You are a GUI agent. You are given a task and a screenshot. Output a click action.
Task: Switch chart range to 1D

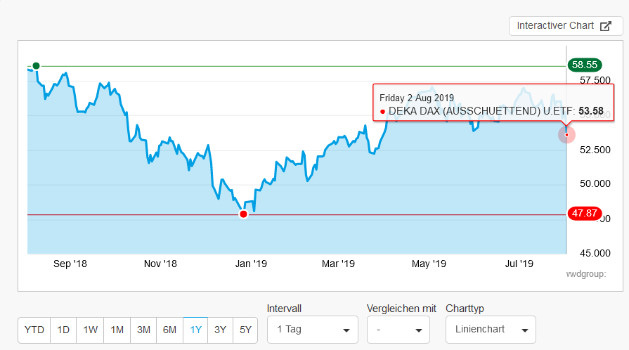pos(63,330)
